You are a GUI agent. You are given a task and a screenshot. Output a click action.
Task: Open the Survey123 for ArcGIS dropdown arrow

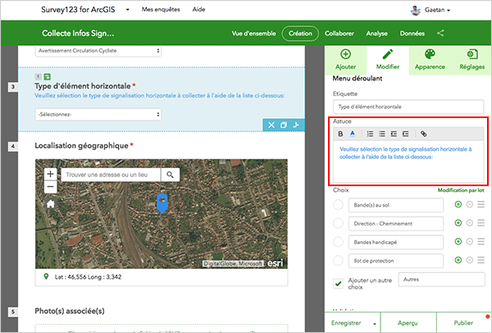coord(127,10)
